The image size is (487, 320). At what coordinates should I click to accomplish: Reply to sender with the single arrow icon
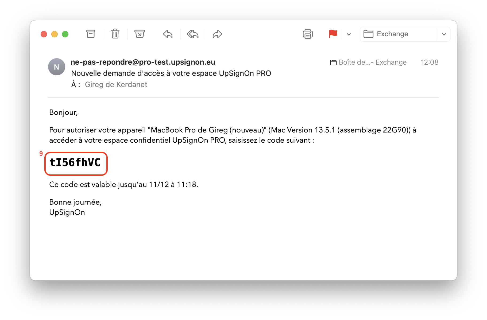[x=168, y=34]
